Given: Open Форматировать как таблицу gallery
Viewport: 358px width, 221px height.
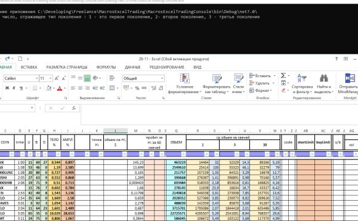Looking at the screenshot, I should (216, 84).
